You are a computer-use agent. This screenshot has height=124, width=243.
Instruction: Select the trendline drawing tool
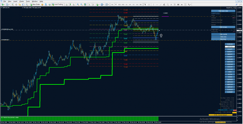pos(161,5)
